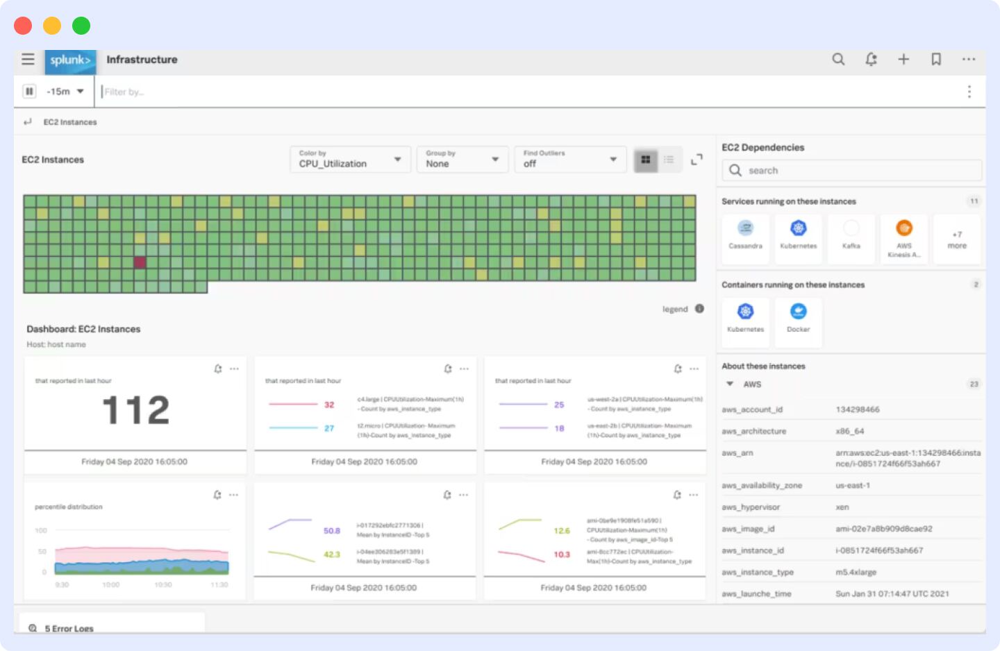
Task: Open the notifications bell in the top bar
Action: [871, 60]
